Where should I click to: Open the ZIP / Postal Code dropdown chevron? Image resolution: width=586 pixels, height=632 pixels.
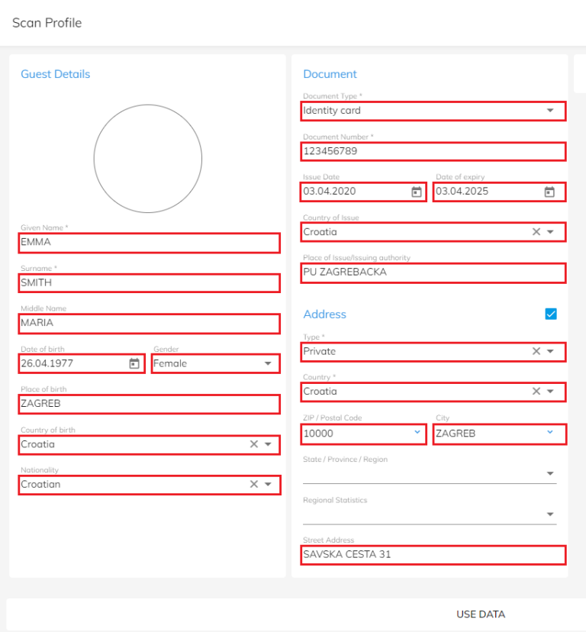coord(417,433)
